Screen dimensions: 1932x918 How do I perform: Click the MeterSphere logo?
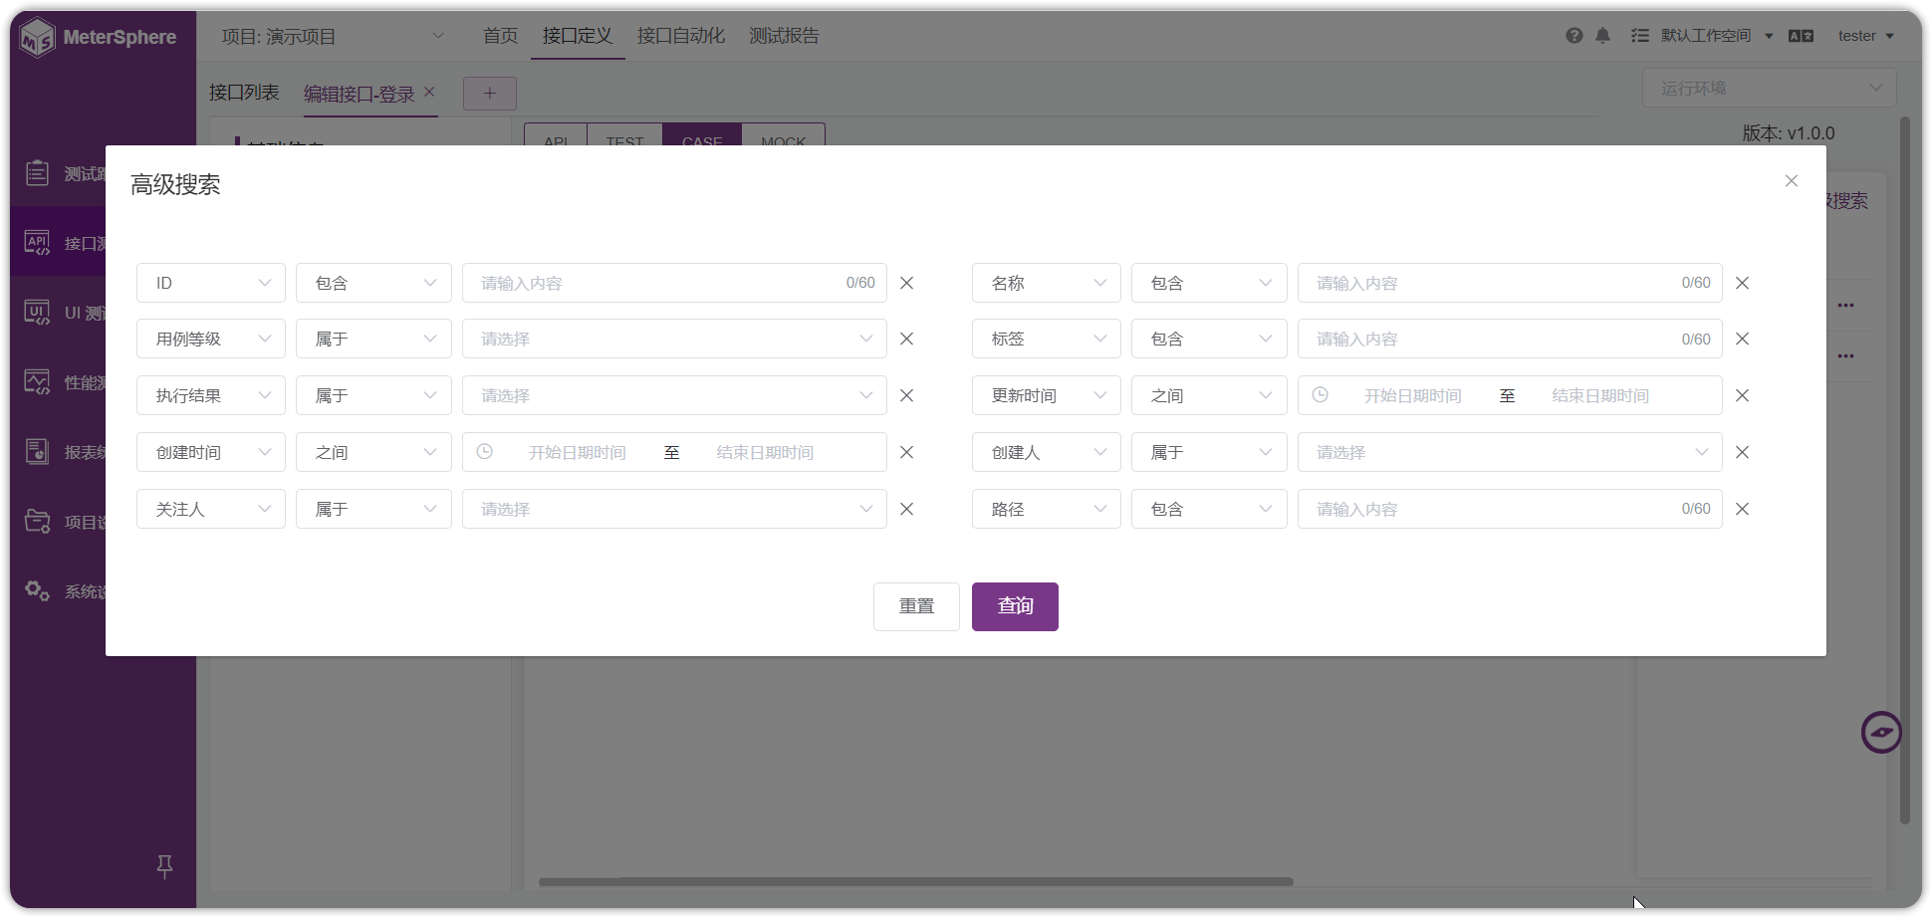point(99,38)
